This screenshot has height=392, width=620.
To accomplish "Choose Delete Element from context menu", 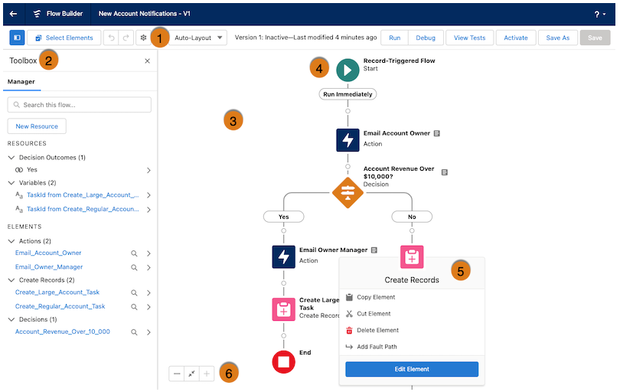I will click(x=377, y=330).
